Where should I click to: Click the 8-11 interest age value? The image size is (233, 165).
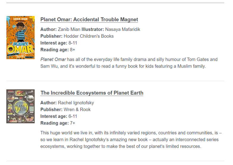(73, 43)
